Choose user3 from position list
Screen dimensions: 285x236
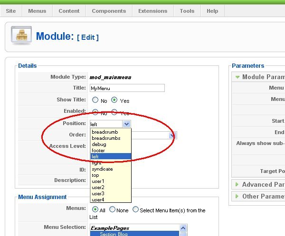click(111, 194)
